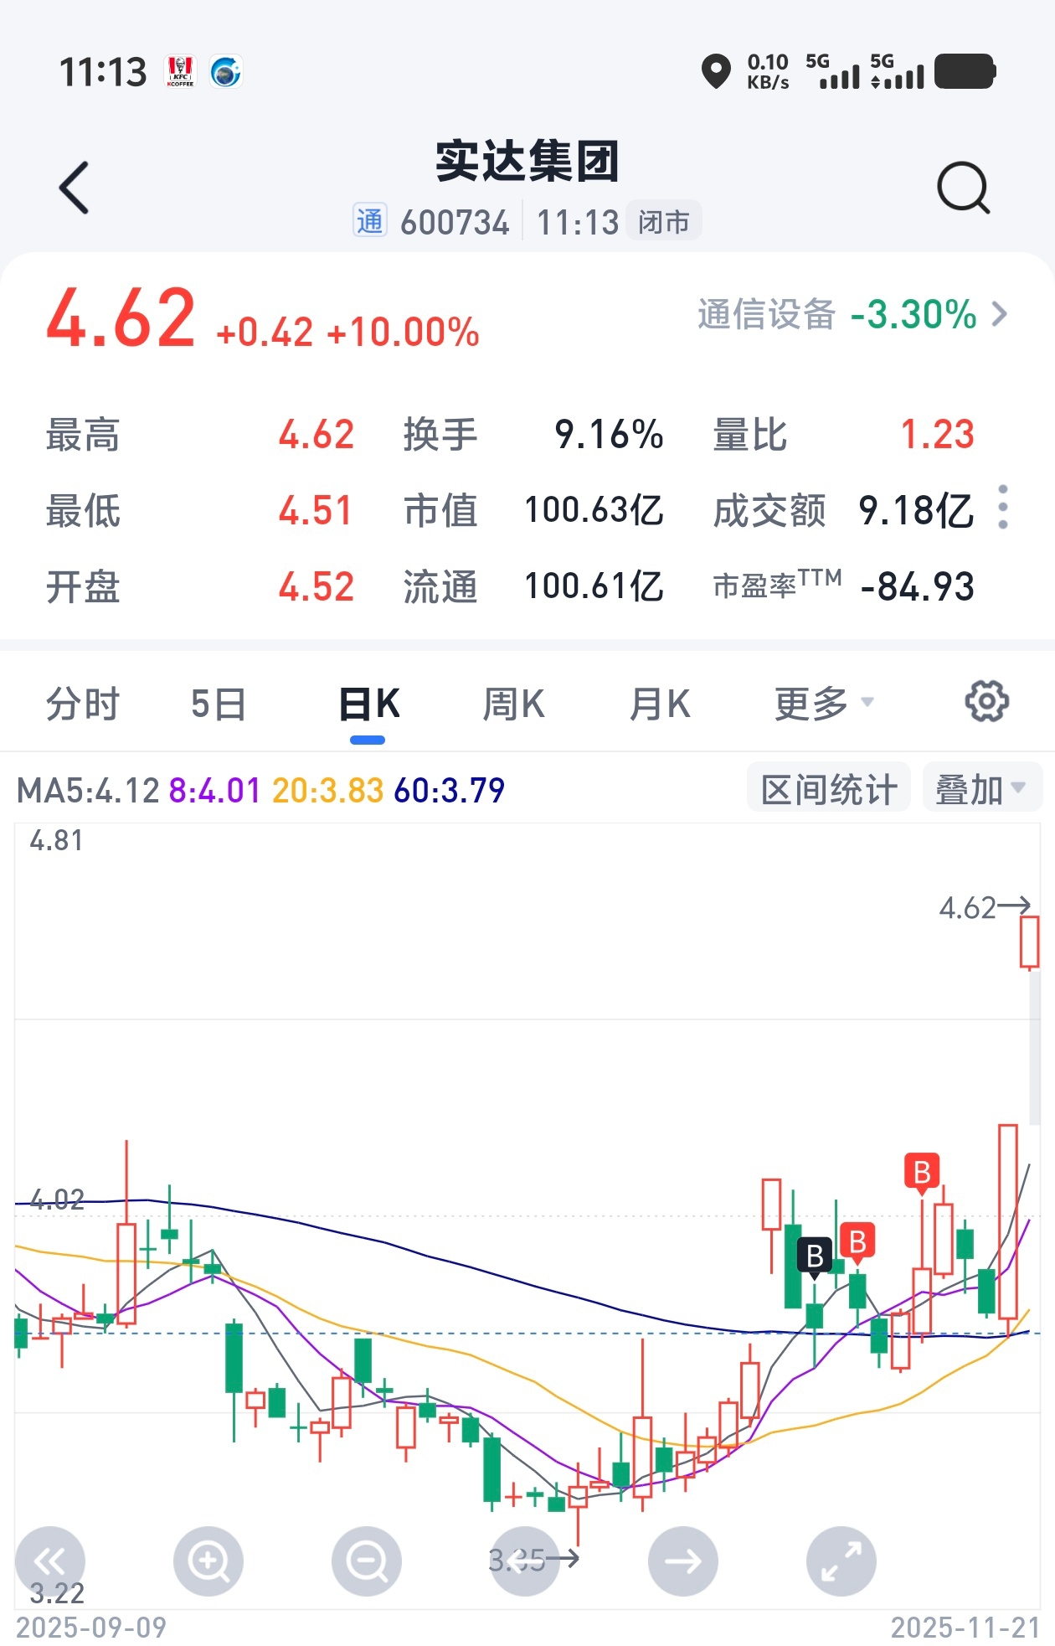Tap the double-left rewind chart button
Screen dimensions: 1055x1646
point(50,1561)
